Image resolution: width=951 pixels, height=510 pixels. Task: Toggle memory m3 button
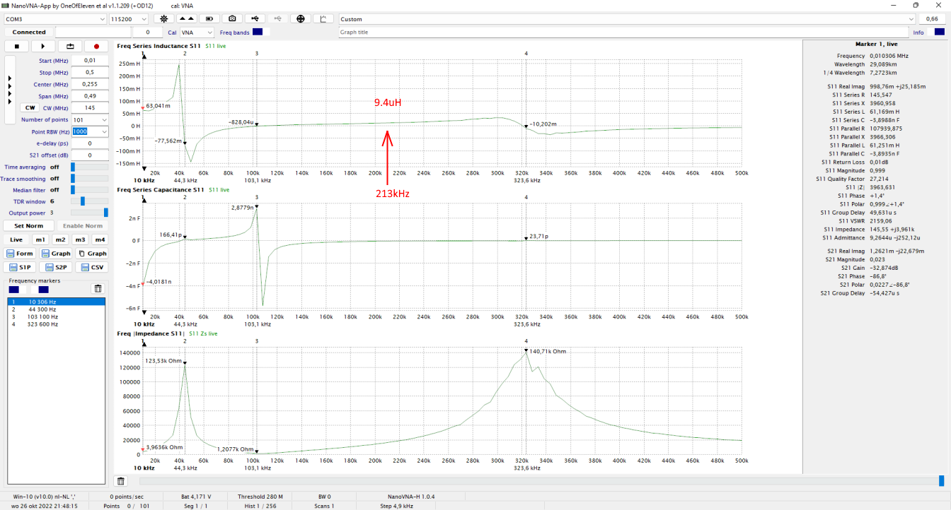81,239
